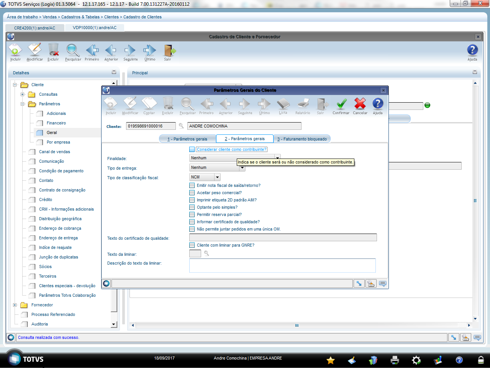Screen dimensions: 490x368
Task: Click Cancelar red X in dialog
Action: [x=360, y=106]
